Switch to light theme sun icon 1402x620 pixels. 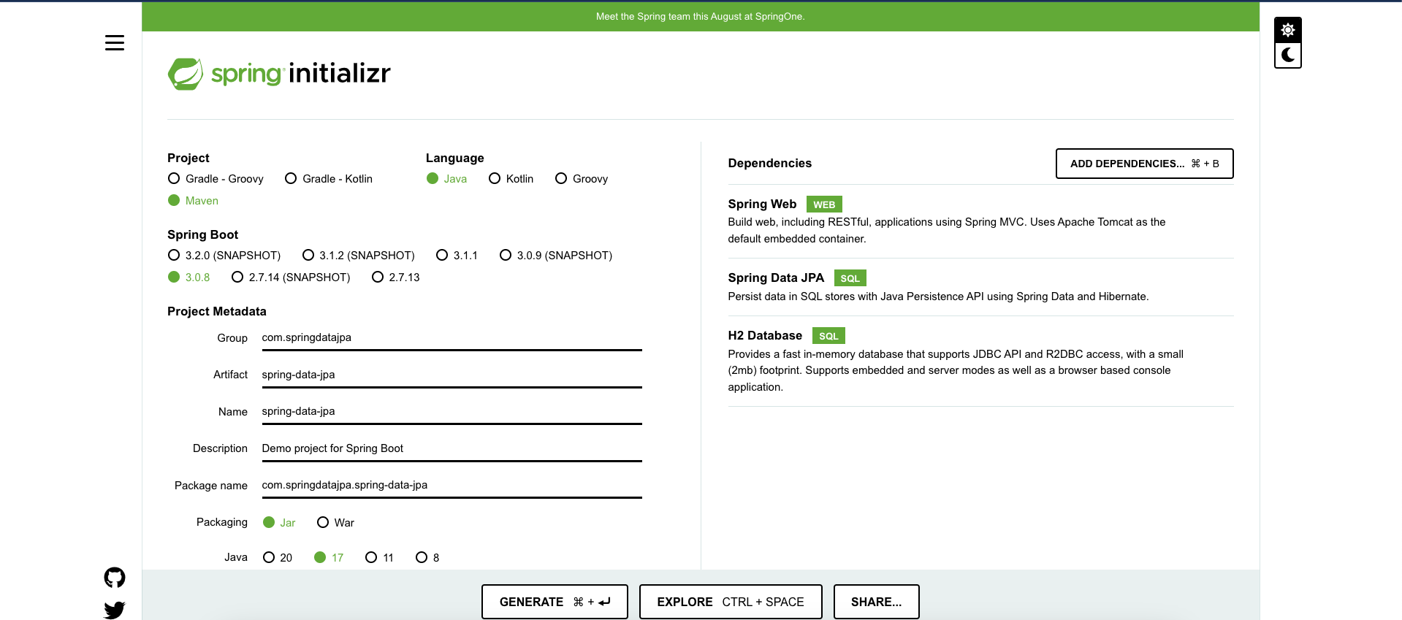tap(1288, 30)
